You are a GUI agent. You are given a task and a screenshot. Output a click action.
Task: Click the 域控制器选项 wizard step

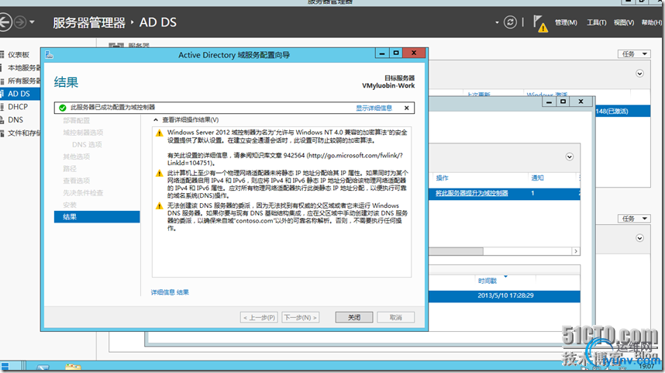83,133
